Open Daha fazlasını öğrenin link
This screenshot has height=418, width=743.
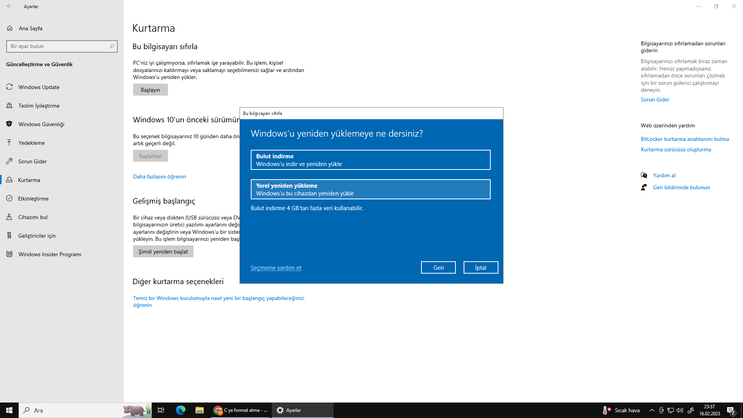(x=159, y=176)
